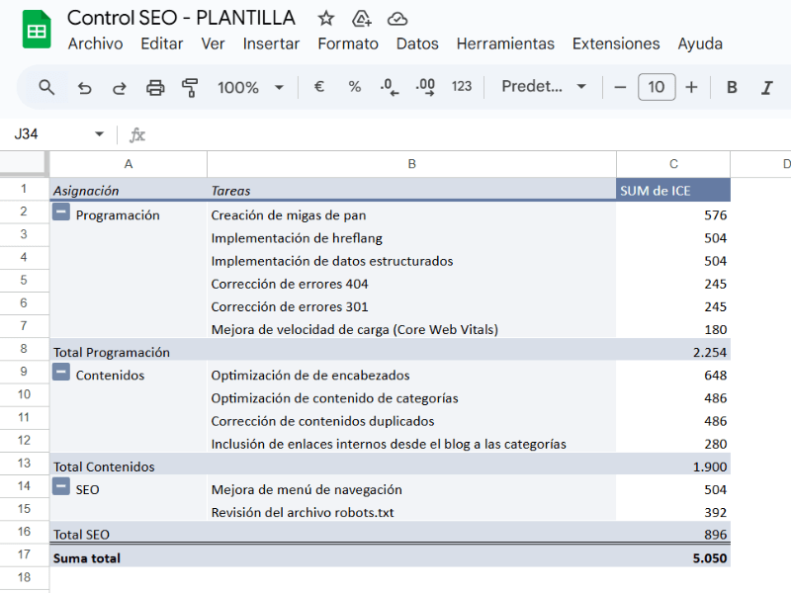Viewport: 791px width, 593px height.
Task: Select row 8 header
Action: pyautogui.click(x=24, y=349)
